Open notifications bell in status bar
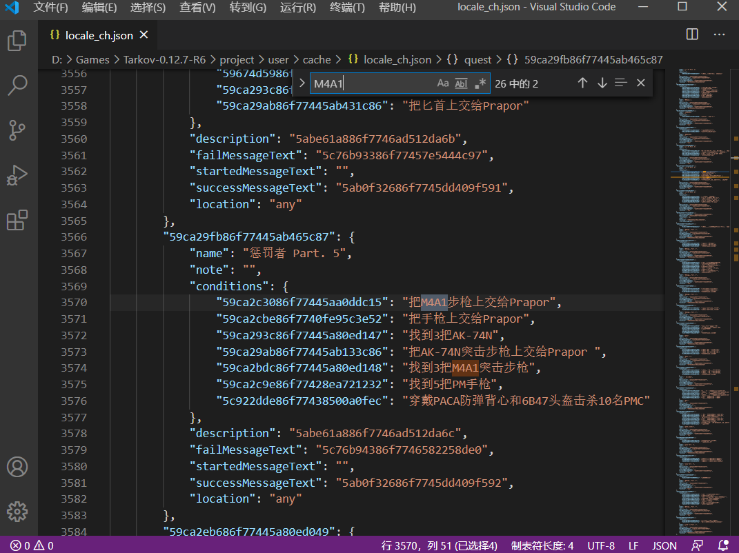 tap(723, 545)
